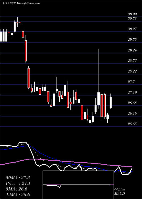Click the 50MA : 27.3 readout
This screenshot has height=199, width=142.
tap(18, 178)
